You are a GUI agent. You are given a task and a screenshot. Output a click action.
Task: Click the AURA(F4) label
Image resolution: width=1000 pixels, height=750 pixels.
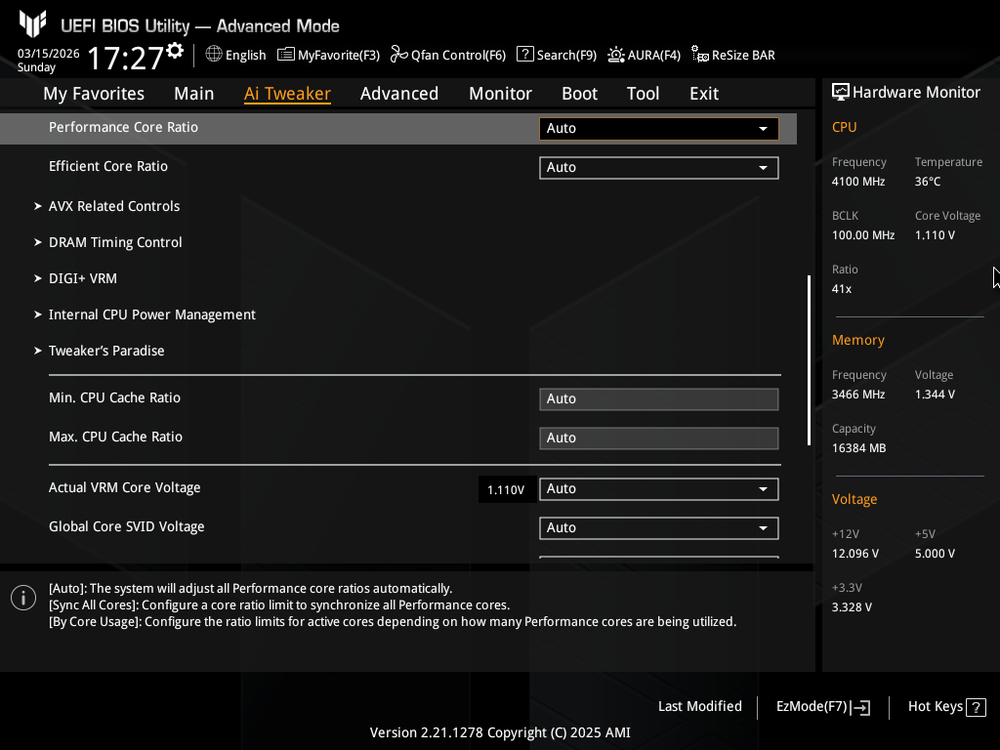[x=654, y=56]
